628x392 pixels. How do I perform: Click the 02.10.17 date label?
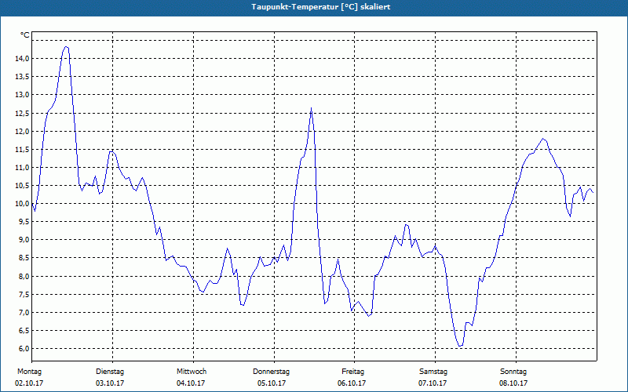click(29, 383)
